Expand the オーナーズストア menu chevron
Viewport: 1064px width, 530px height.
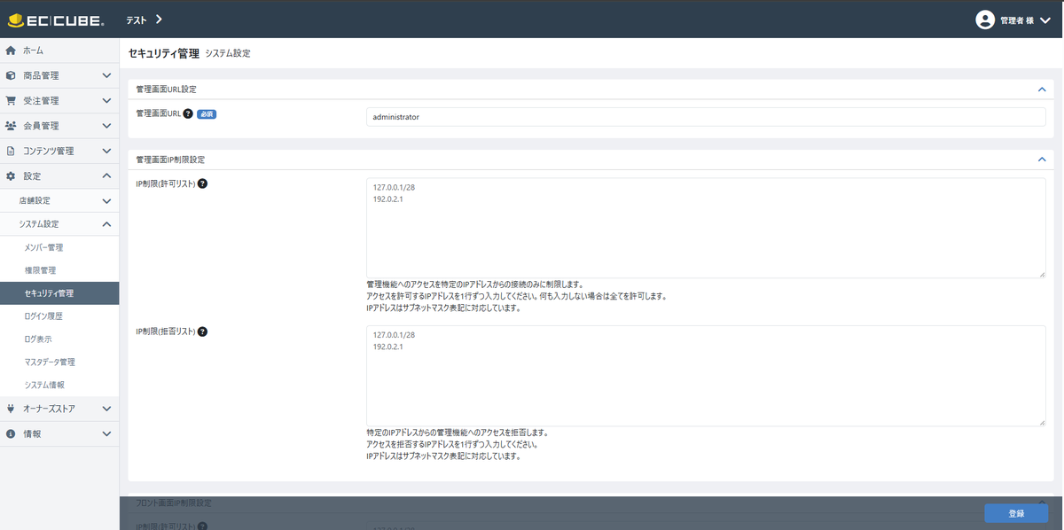pyautogui.click(x=106, y=409)
